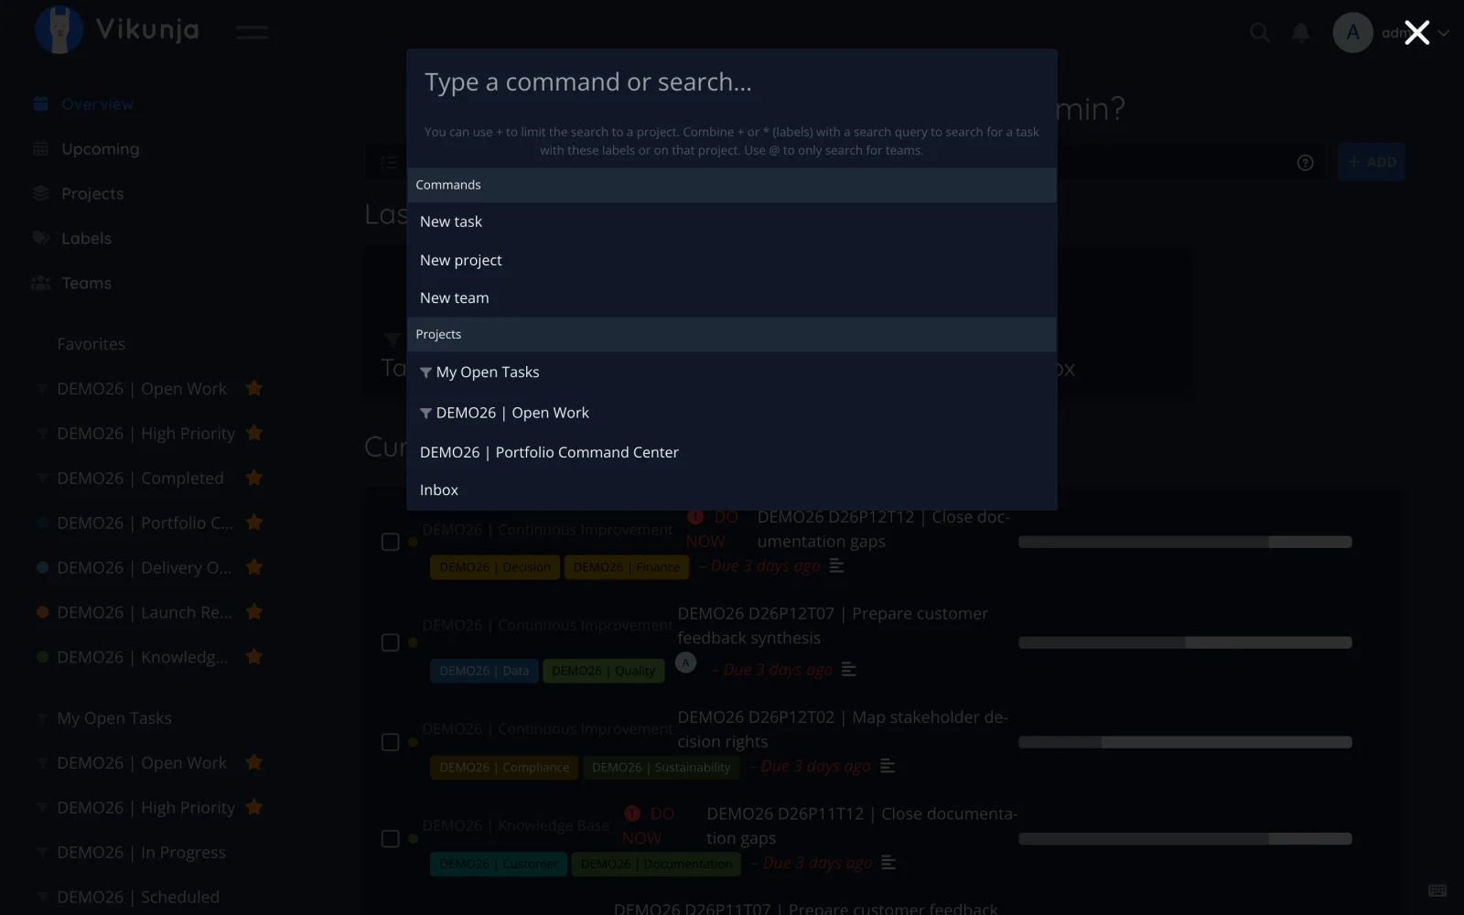The image size is (1464, 915).
Task: Open Teams in sidebar
Action: coord(86,283)
